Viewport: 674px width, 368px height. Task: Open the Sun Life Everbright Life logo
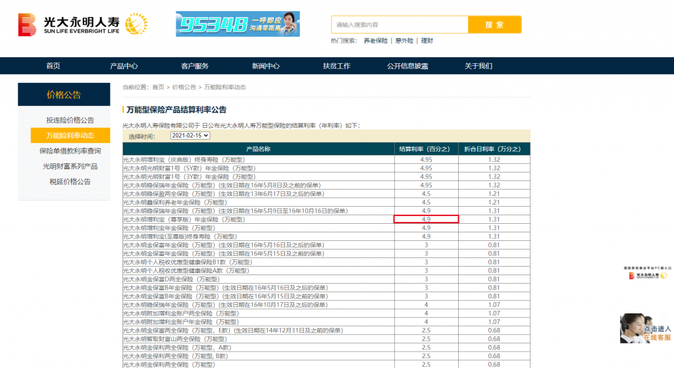tap(83, 24)
